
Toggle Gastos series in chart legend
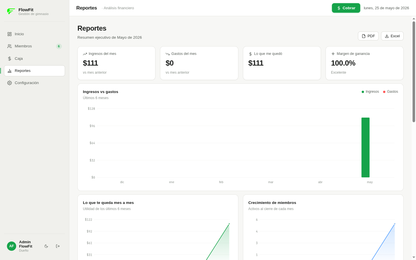click(390, 92)
